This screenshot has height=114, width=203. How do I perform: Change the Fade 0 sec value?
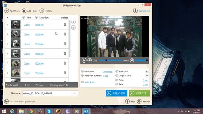pyautogui.click(x=145, y=85)
